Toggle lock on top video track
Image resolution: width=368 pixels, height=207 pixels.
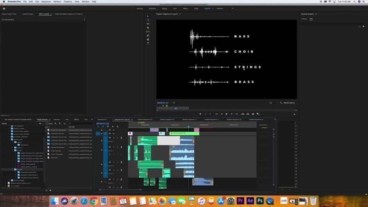(x=102, y=130)
